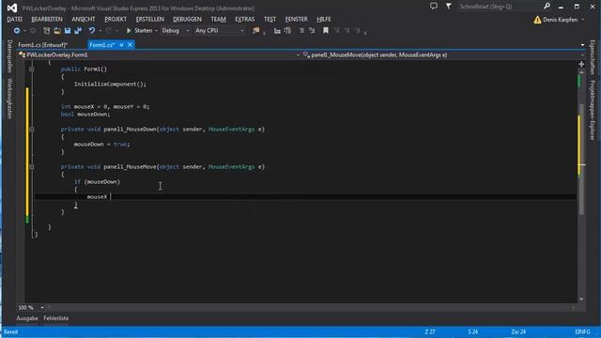Screen dimensions: 601x338
Task: Collapse the panel1_MouseDown method
Action: pyautogui.click(x=31, y=130)
